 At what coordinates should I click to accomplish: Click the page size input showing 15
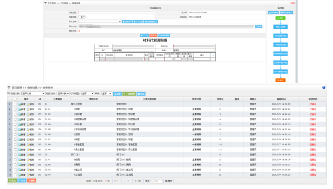click(x=158, y=181)
